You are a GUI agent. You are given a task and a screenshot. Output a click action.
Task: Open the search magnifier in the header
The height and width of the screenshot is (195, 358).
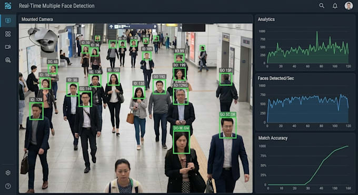[x=322, y=6]
